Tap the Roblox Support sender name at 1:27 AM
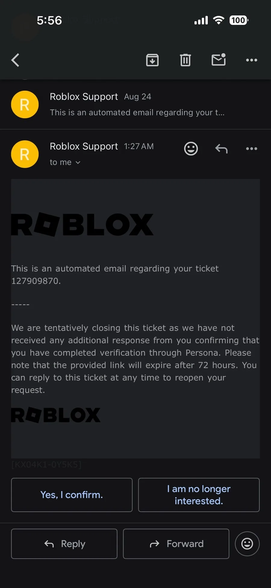This screenshot has width=271, height=588. coord(84,146)
